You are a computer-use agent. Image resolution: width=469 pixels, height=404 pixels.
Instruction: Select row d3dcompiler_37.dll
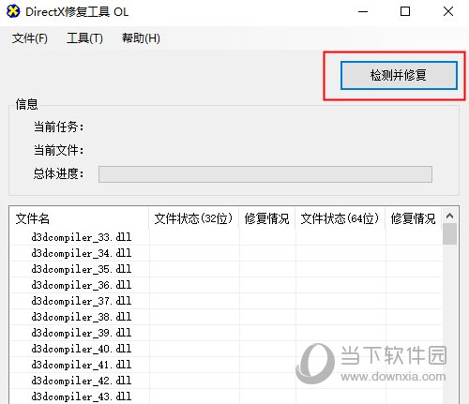point(226,301)
